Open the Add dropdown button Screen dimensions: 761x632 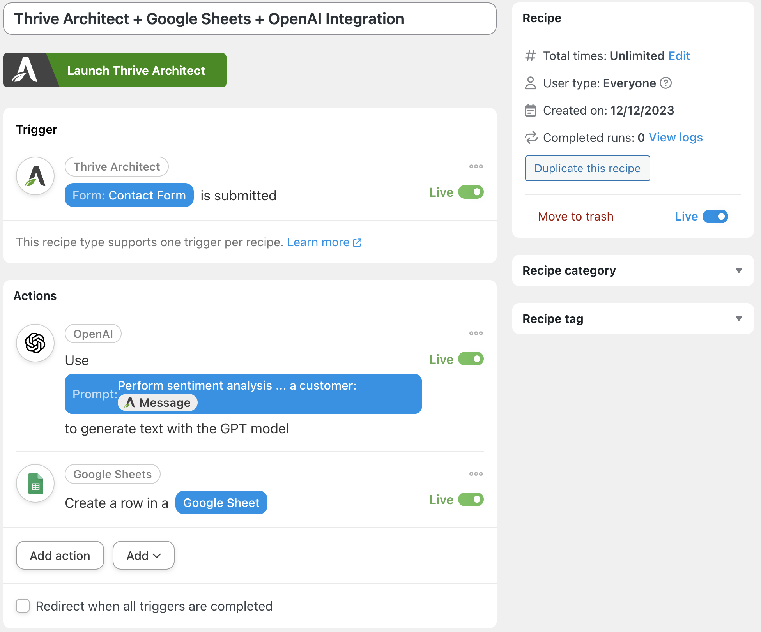pyautogui.click(x=143, y=555)
